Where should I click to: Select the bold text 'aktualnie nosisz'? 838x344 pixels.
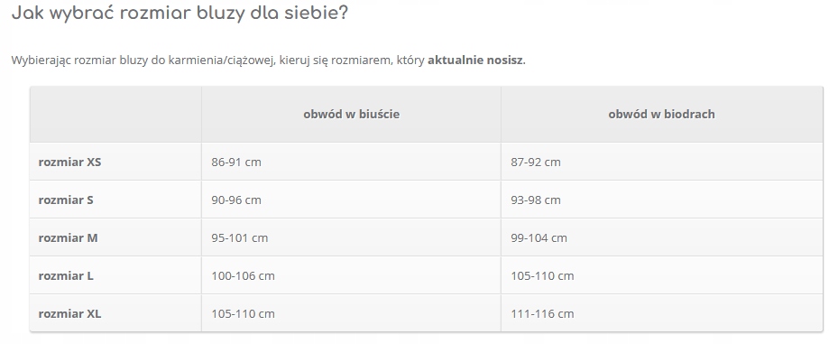[x=475, y=60]
